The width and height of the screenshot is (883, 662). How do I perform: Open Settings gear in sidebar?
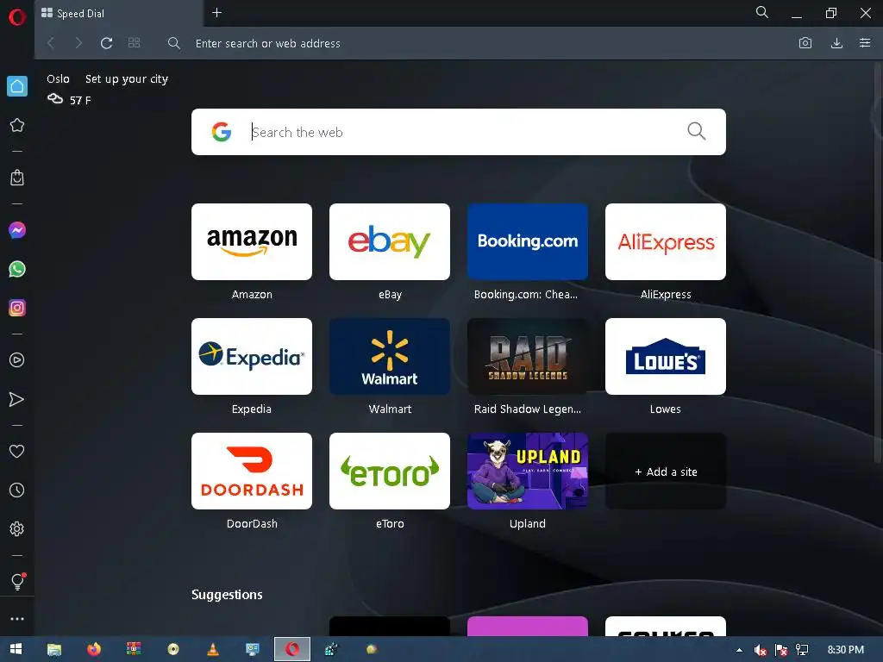[17, 529]
